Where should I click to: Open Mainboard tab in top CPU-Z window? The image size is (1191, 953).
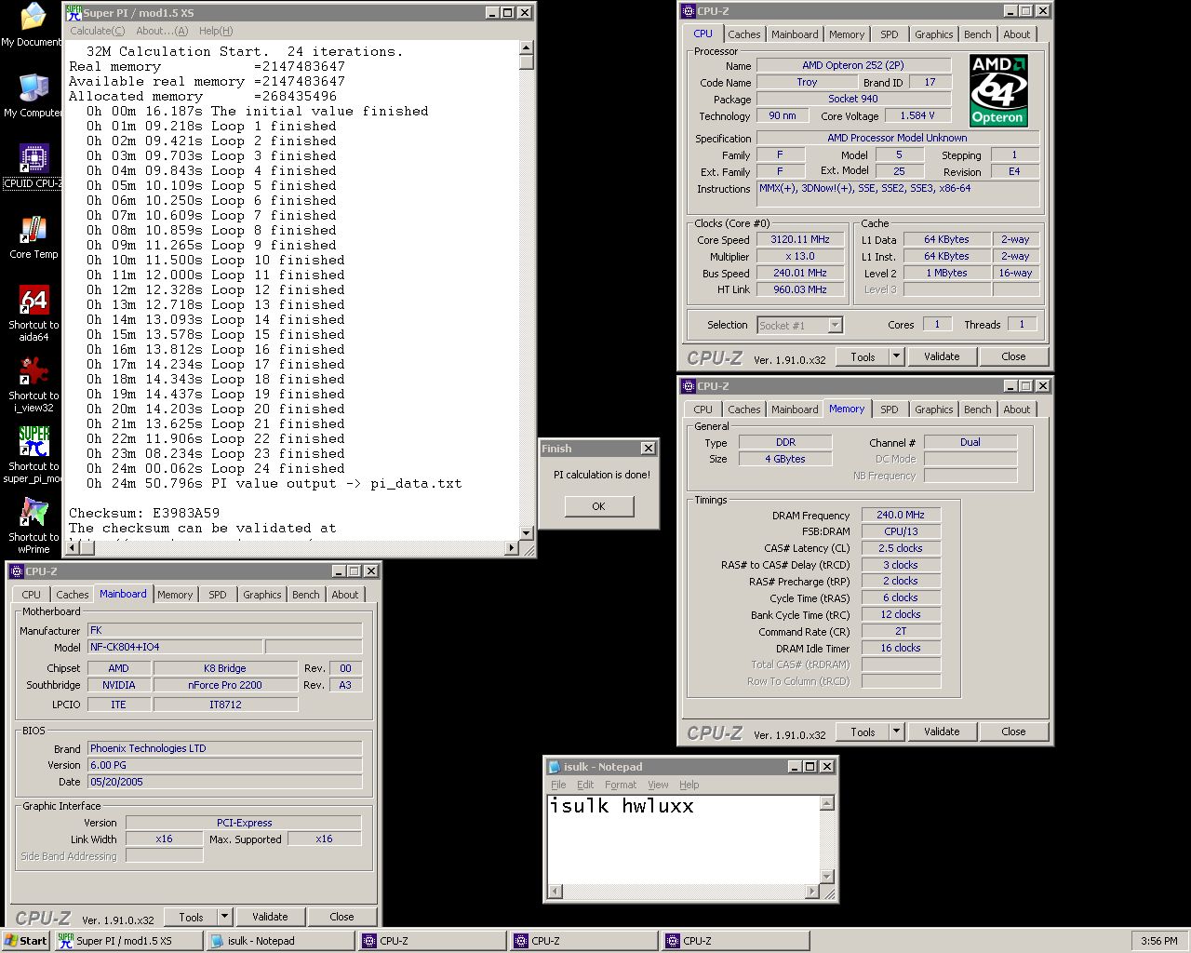[795, 34]
